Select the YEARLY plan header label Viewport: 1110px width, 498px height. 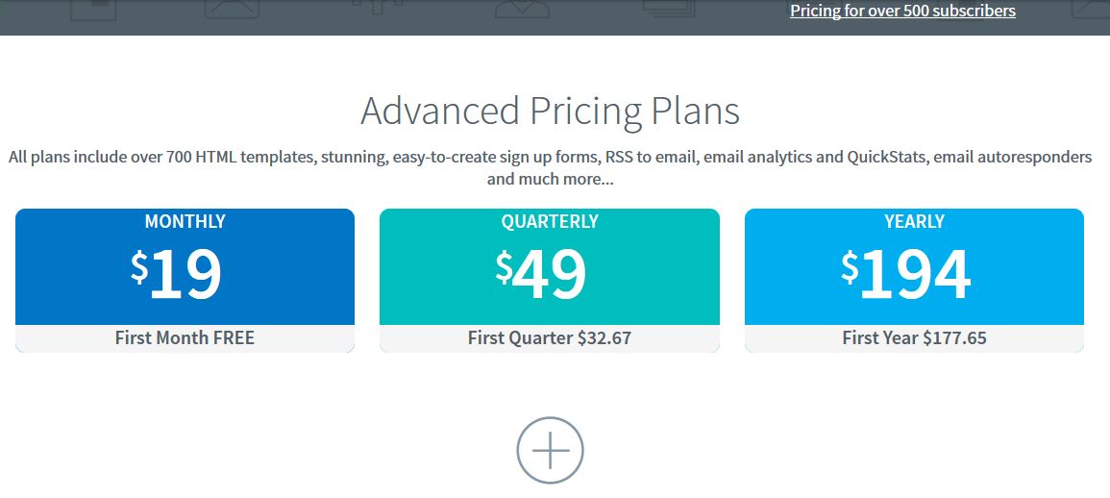point(914,221)
